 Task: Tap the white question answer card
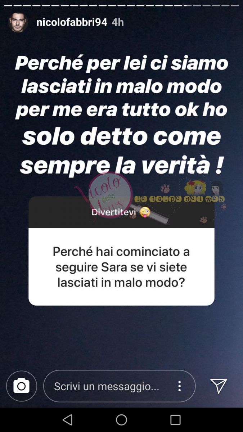121,266
